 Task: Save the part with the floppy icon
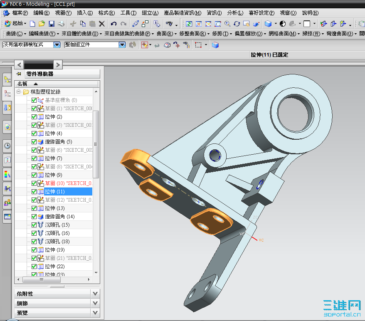coord(52,24)
